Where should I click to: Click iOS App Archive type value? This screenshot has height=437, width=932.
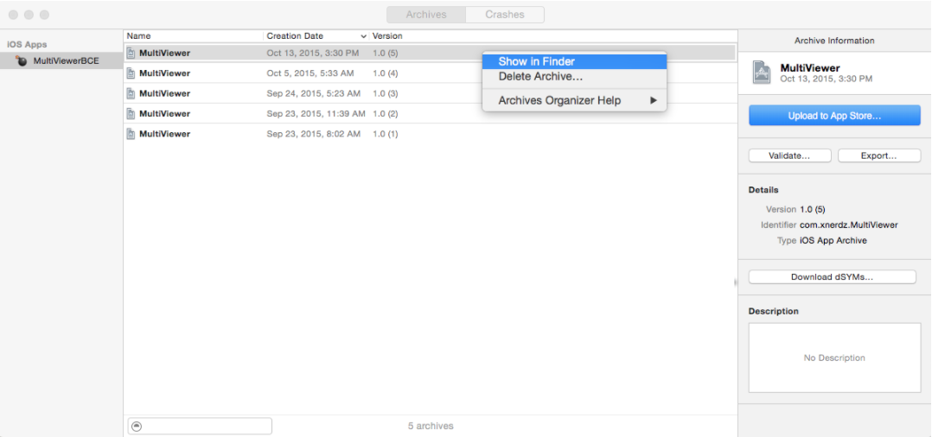(x=833, y=240)
